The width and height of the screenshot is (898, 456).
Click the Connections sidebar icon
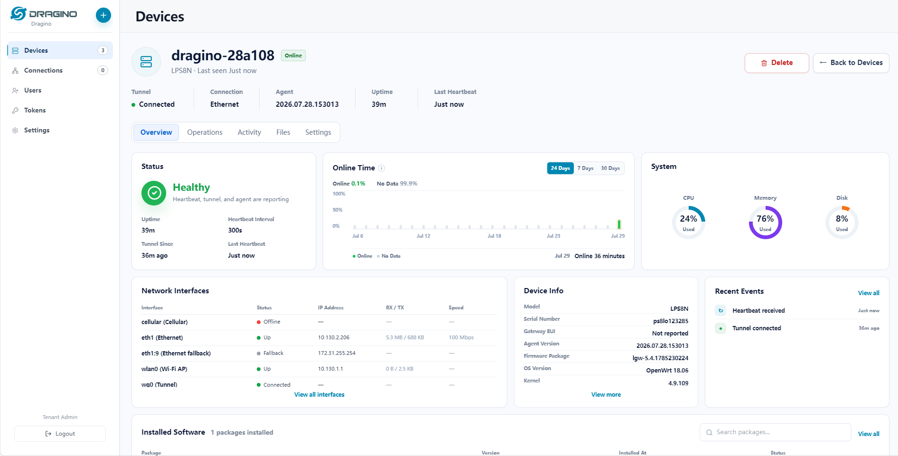(15, 70)
